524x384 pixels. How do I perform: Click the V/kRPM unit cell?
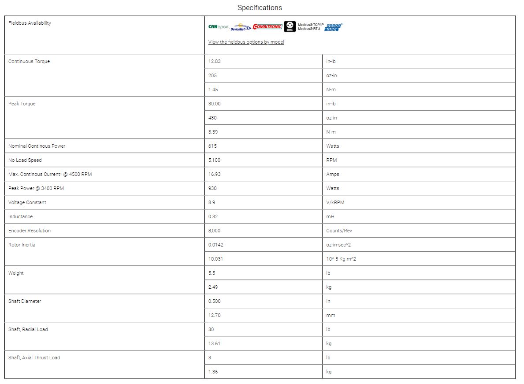coord(335,202)
